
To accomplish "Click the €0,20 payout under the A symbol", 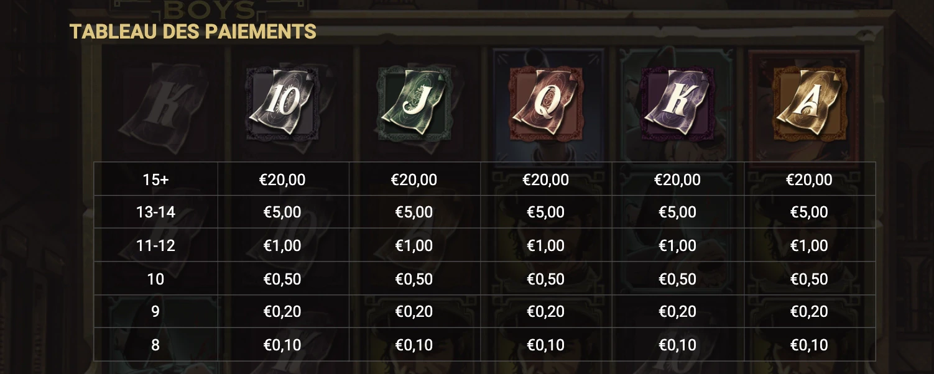I will pyautogui.click(x=809, y=312).
